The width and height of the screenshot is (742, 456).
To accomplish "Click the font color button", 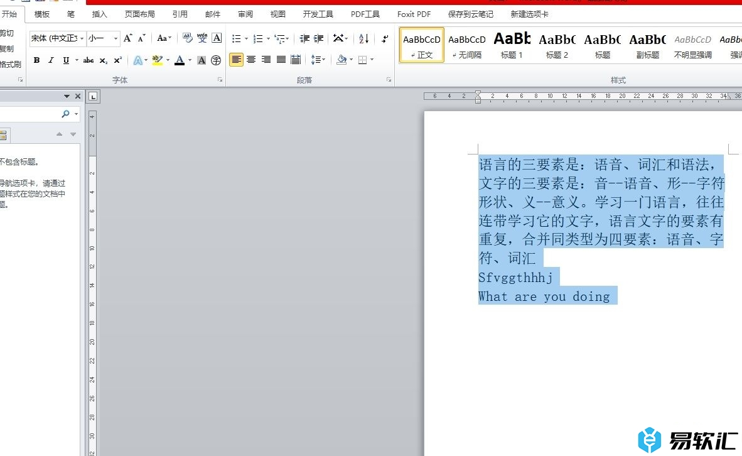I will tap(180, 60).
